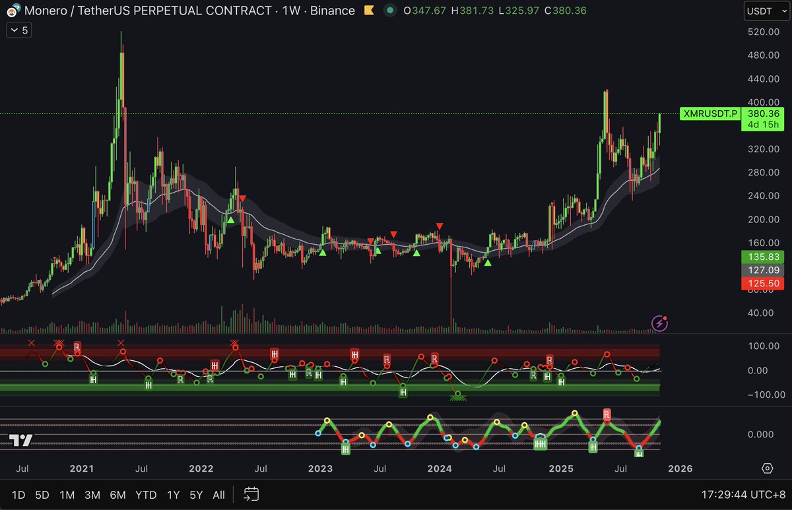
Task: Select the 5Y time range
Action: (196, 495)
